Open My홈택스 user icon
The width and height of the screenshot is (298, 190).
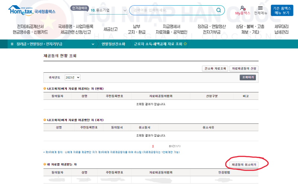(x=242, y=8)
